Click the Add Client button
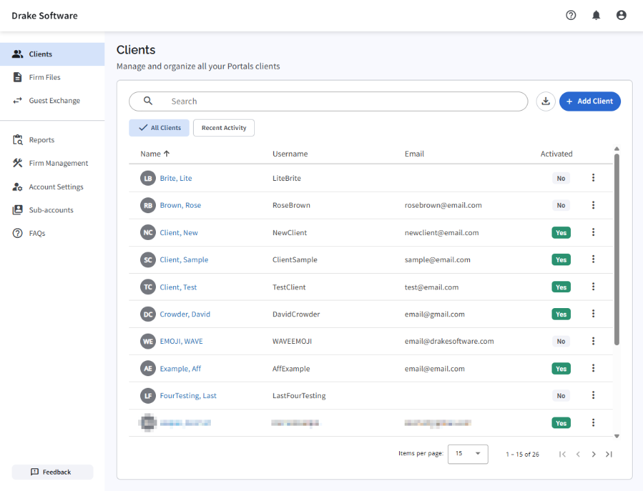This screenshot has width=643, height=491. pyautogui.click(x=589, y=101)
